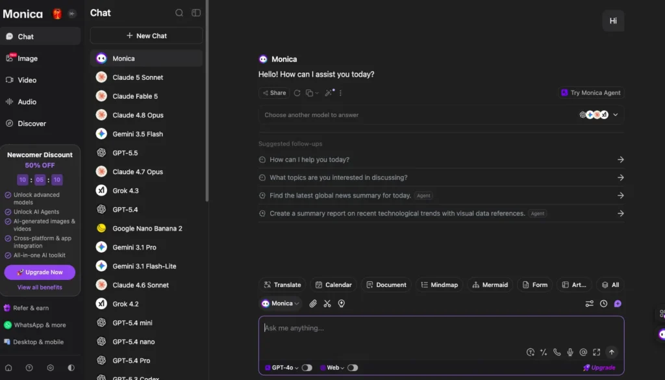Screen dimensions: 665x380
Task: Open View all benefits link
Action: coord(40,288)
